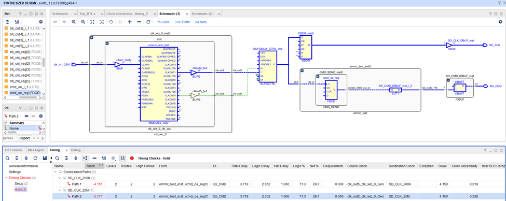Zoom in on the schematic

74,22
